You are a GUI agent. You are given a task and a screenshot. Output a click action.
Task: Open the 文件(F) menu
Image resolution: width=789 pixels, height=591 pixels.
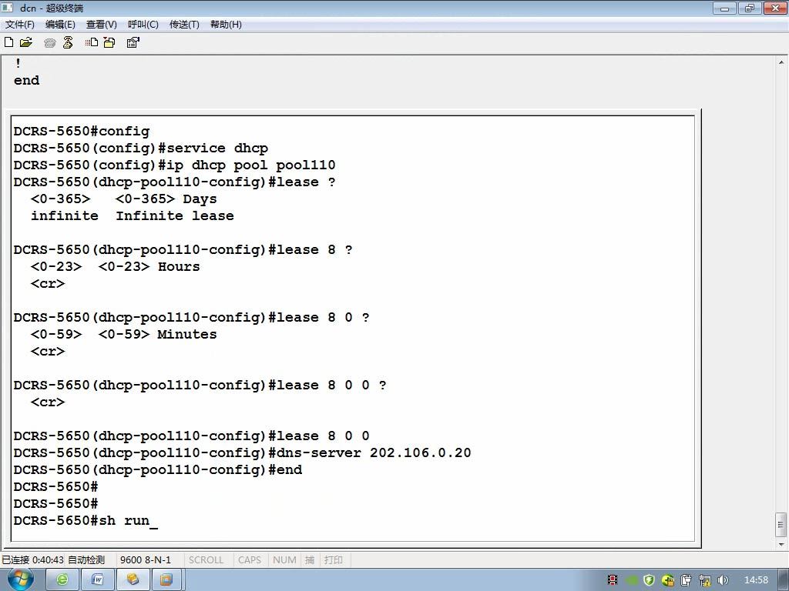[19, 24]
